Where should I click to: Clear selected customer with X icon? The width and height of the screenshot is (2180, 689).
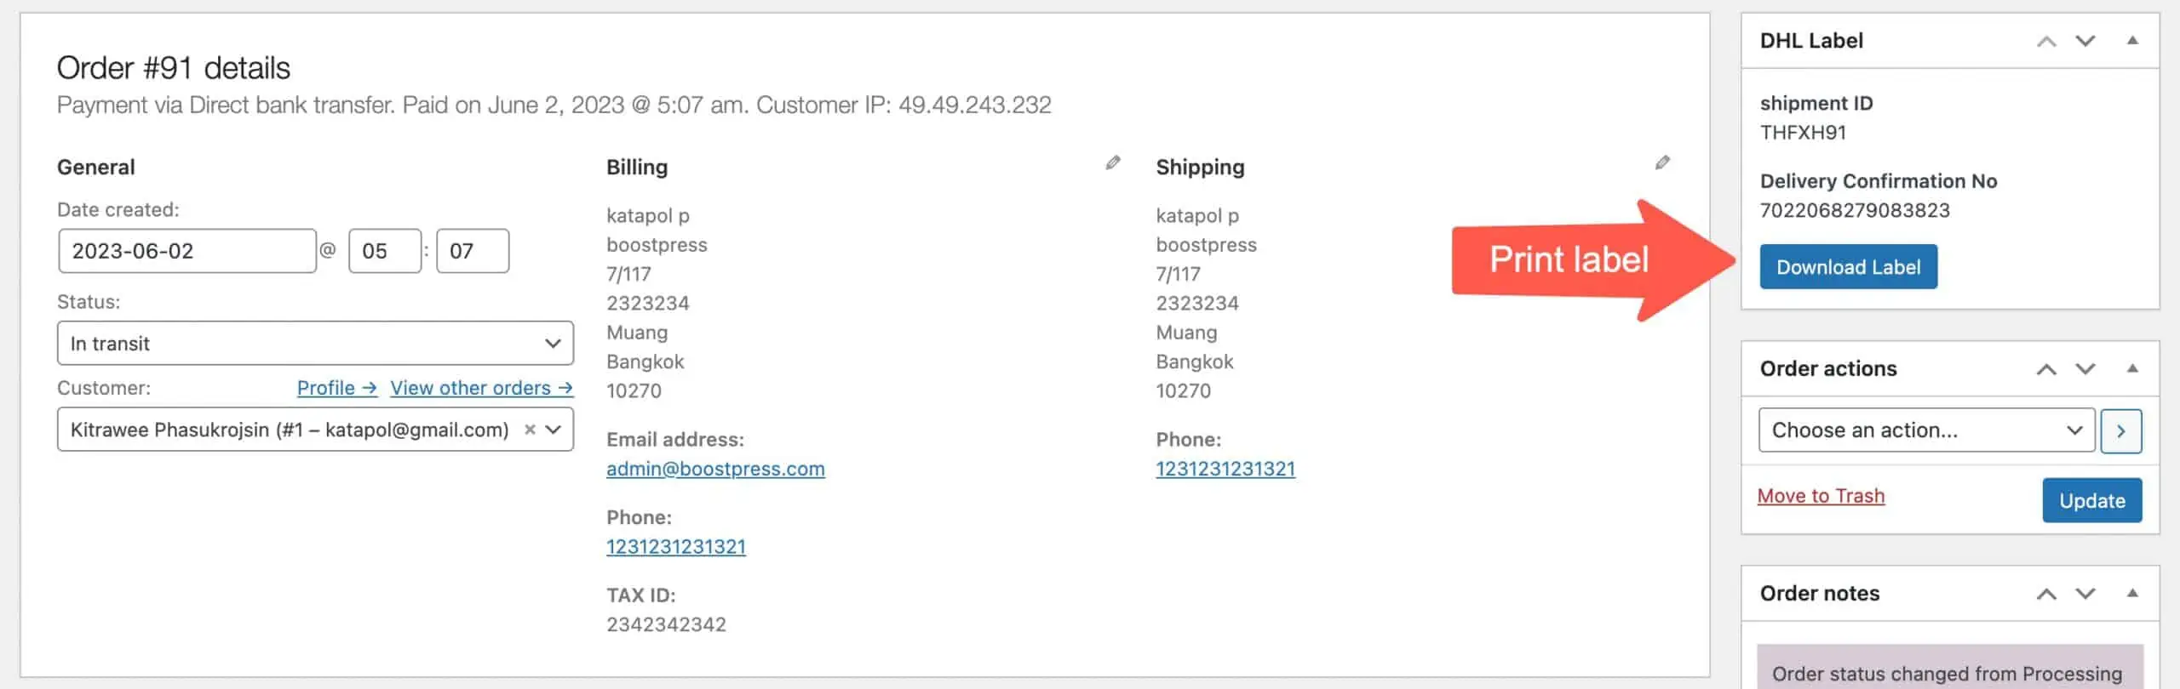coord(530,430)
